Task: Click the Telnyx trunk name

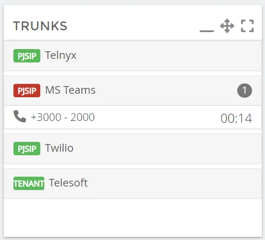Action: (x=61, y=55)
